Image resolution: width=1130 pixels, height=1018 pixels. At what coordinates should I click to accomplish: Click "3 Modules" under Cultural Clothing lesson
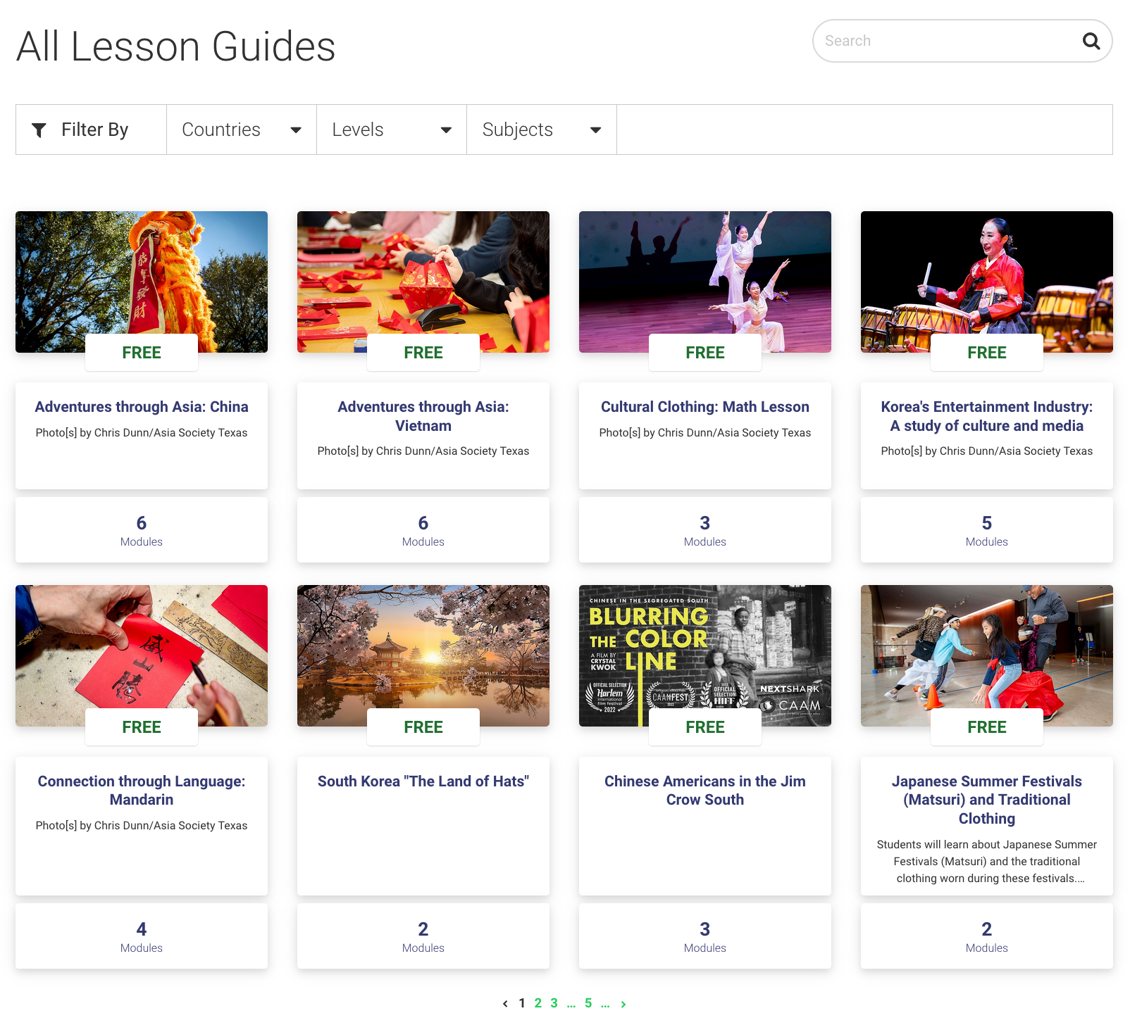(705, 530)
